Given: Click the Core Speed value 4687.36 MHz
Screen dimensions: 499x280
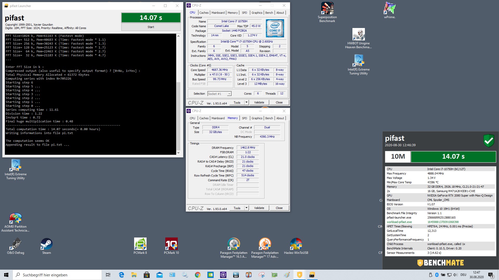Looking at the screenshot, I should click(220, 70).
